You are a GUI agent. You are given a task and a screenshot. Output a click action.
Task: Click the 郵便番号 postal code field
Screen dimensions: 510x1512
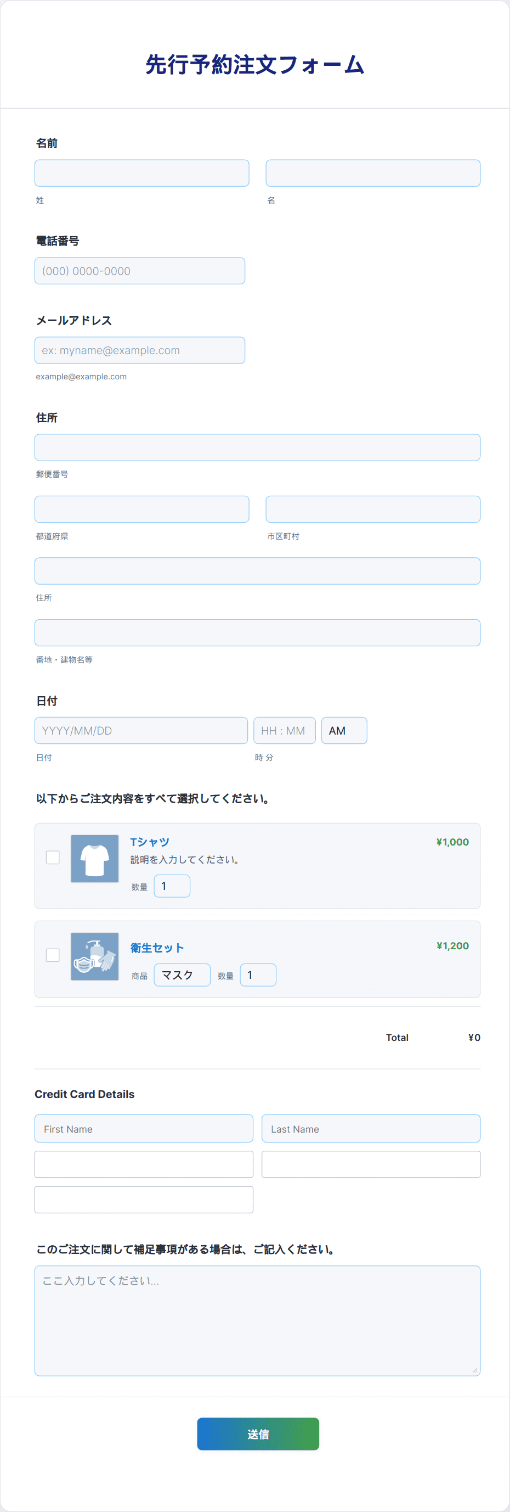[x=257, y=448]
